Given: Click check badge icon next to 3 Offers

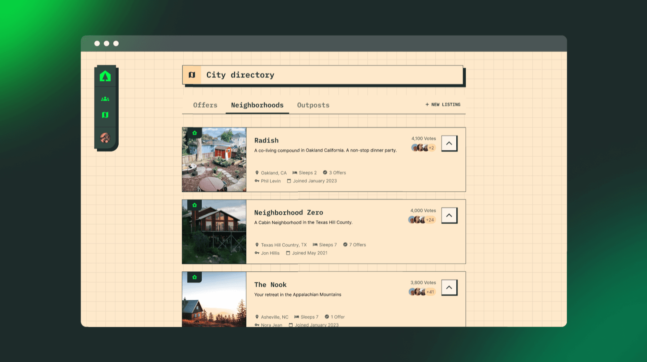Looking at the screenshot, I should click(325, 172).
